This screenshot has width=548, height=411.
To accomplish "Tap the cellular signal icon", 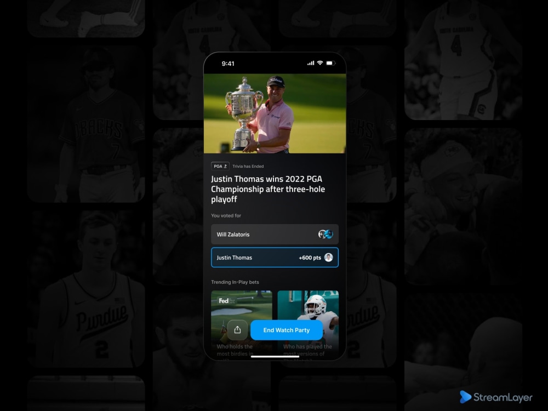I will [311, 63].
